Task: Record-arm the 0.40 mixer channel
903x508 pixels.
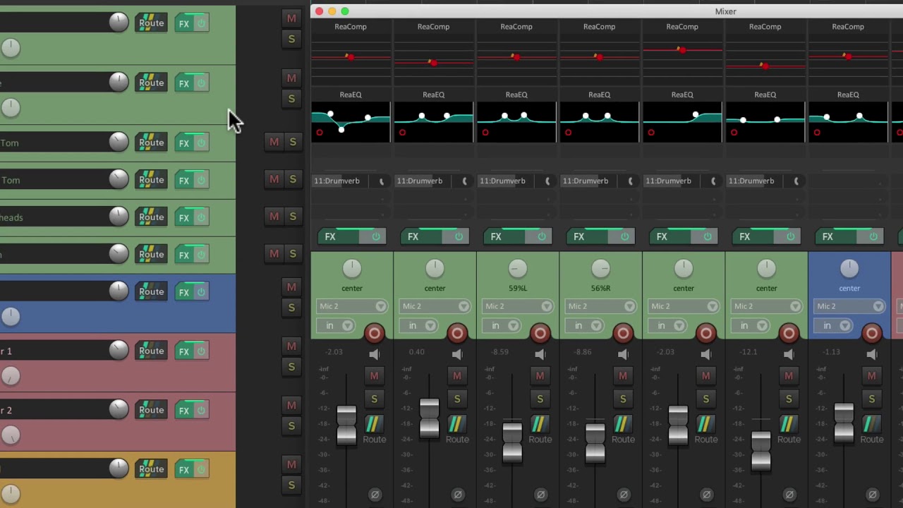Action: point(457,333)
